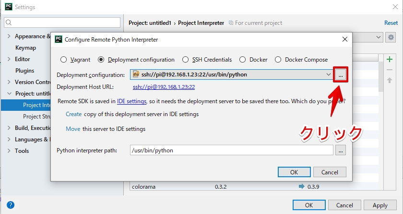Select Project Interpreter tree item
The width and height of the screenshot is (403, 214).
tap(37, 105)
